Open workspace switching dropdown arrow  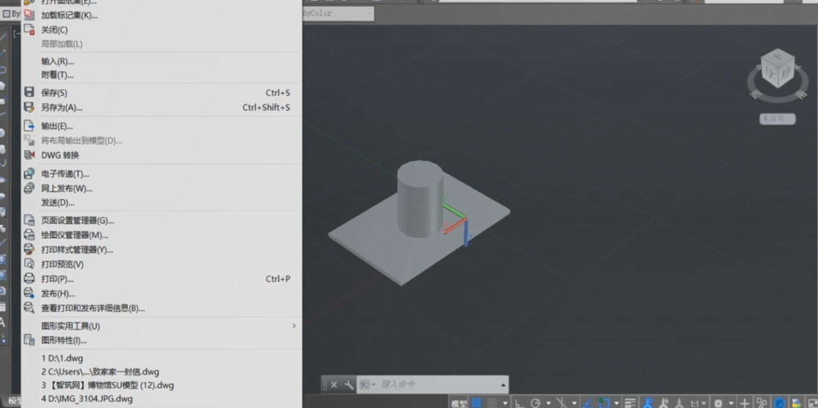click(731, 404)
